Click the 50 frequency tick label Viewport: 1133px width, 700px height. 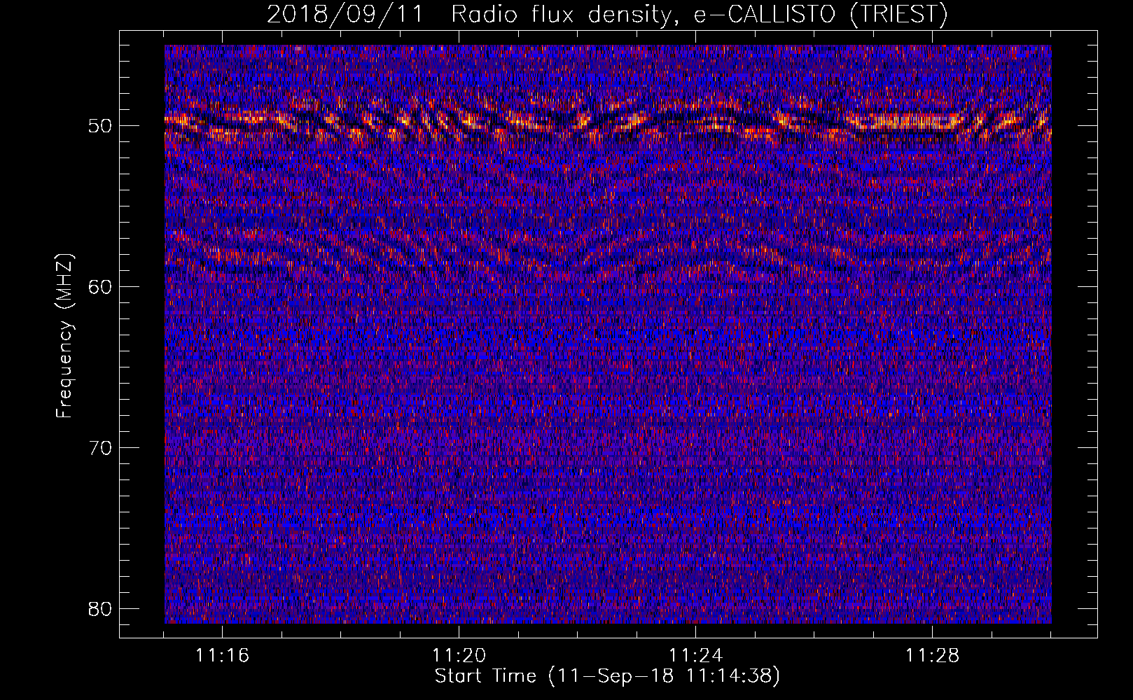click(x=100, y=126)
